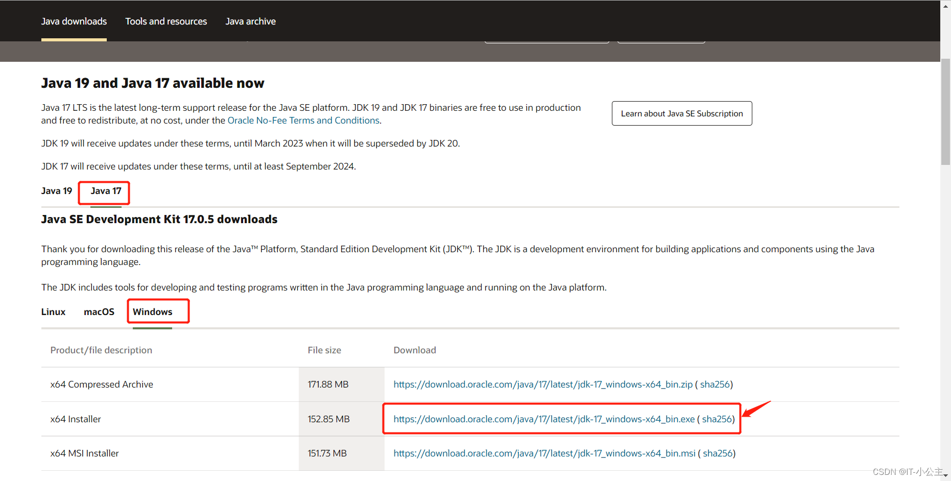Open the Java archive nav tab

click(250, 21)
